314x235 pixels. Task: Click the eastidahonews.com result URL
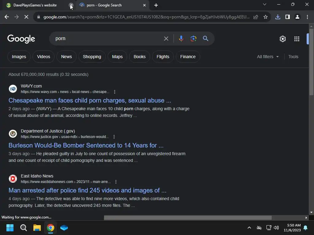66,182
